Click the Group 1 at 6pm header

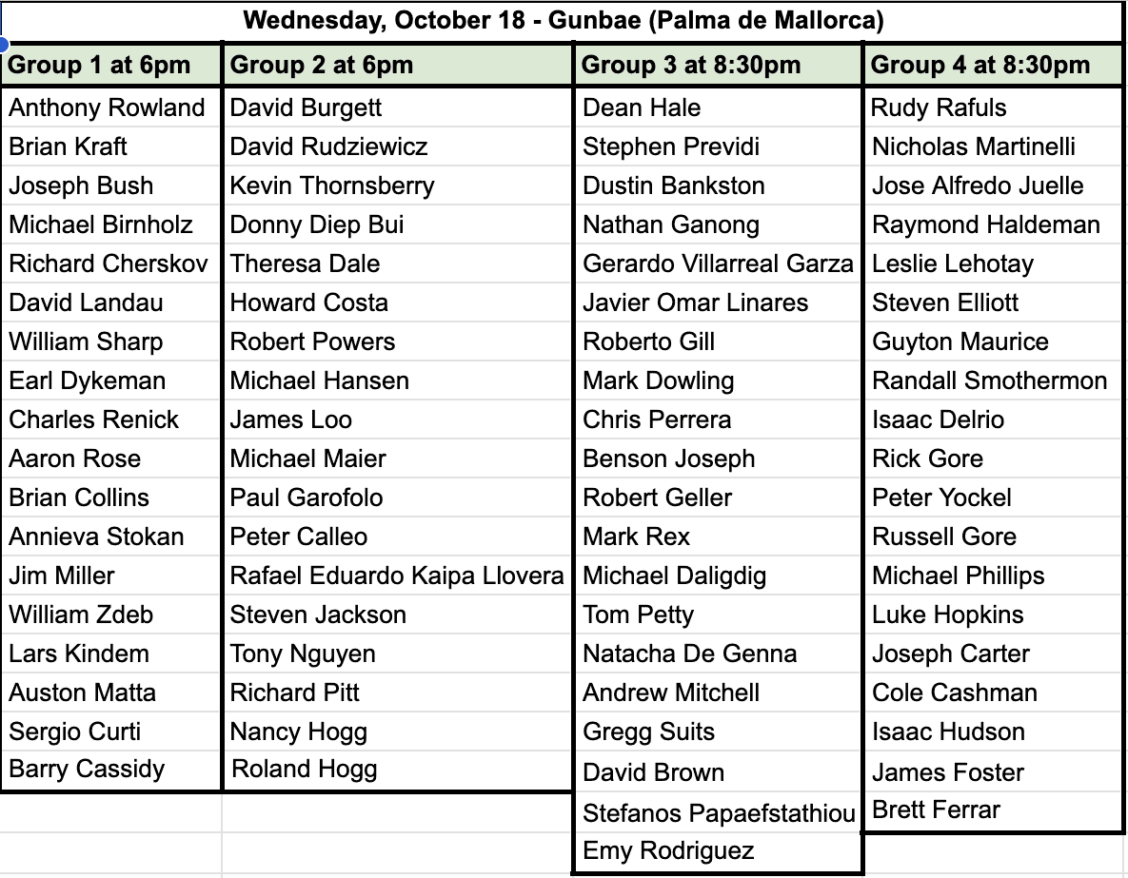click(111, 65)
